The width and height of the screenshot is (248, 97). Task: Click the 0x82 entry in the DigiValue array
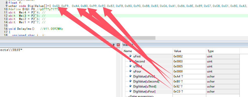(x=111, y=6)
